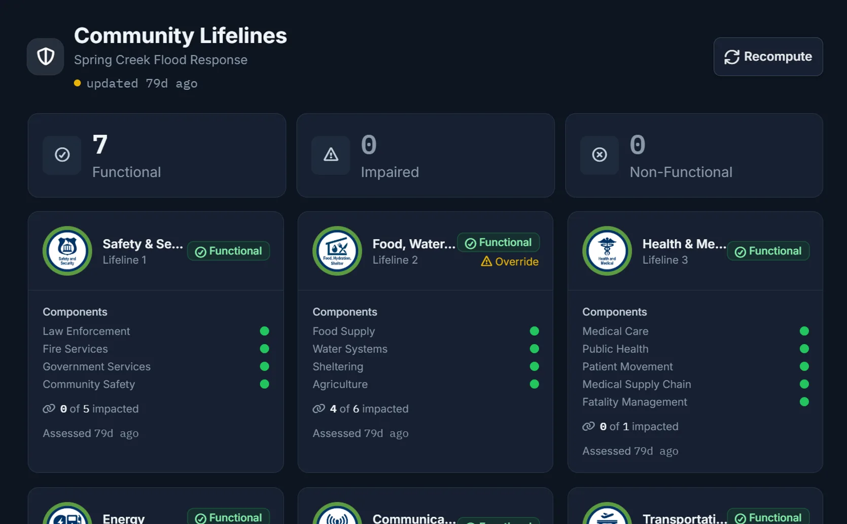This screenshot has width=847, height=524.
Task: Click the Override warning on Lifeline 2
Action: [x=510, y=261]
